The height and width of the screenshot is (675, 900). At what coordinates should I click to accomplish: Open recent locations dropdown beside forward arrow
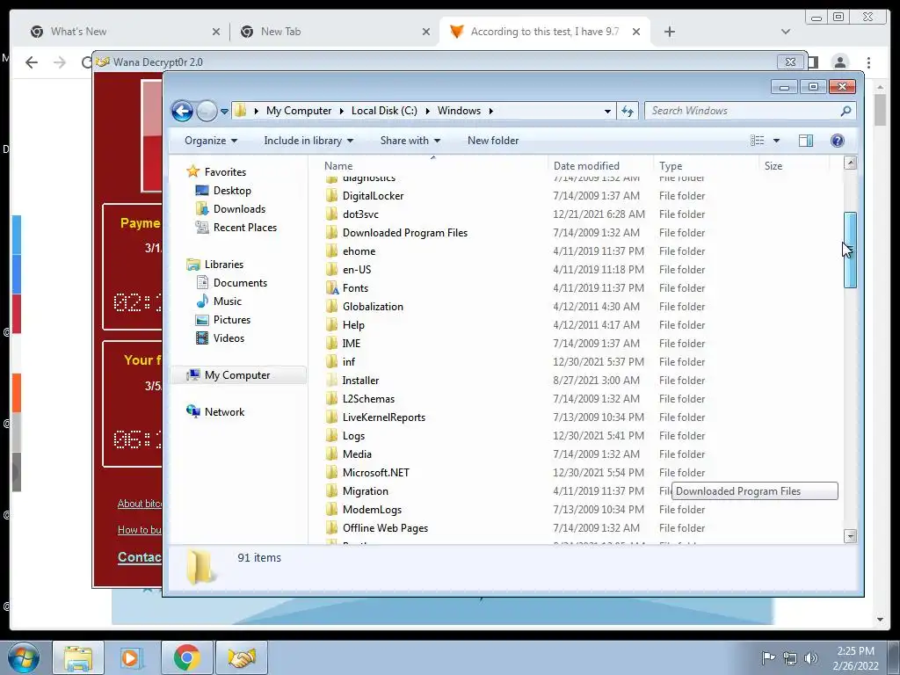coord(224,112)
